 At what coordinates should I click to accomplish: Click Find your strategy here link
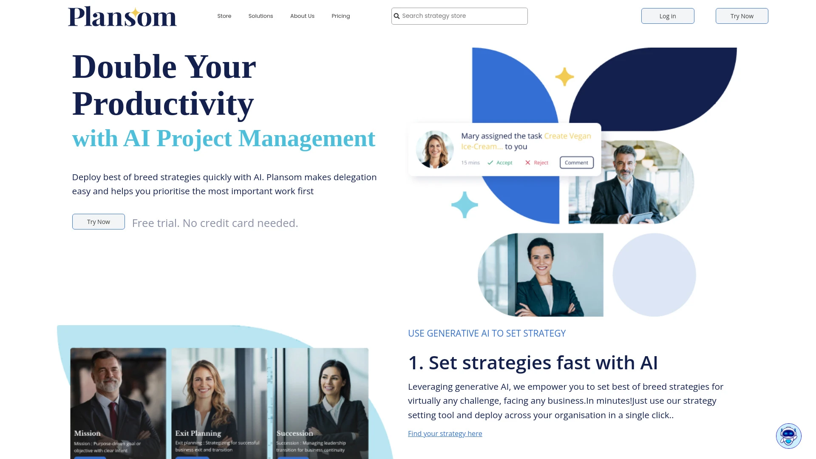[445, 433]
